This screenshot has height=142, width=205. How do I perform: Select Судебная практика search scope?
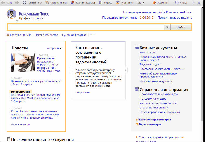(x=74, y=35)
